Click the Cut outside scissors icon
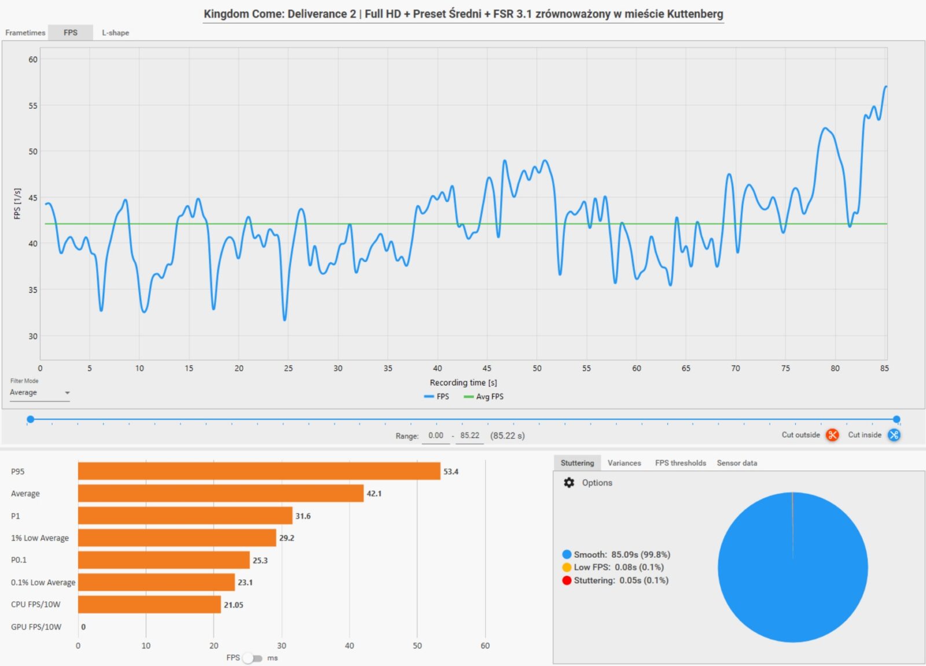The image size is (926, 666). 832,435
